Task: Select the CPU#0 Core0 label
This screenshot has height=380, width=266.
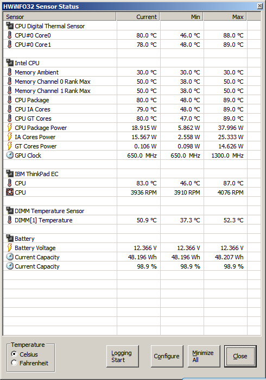Action: [33, 35]
